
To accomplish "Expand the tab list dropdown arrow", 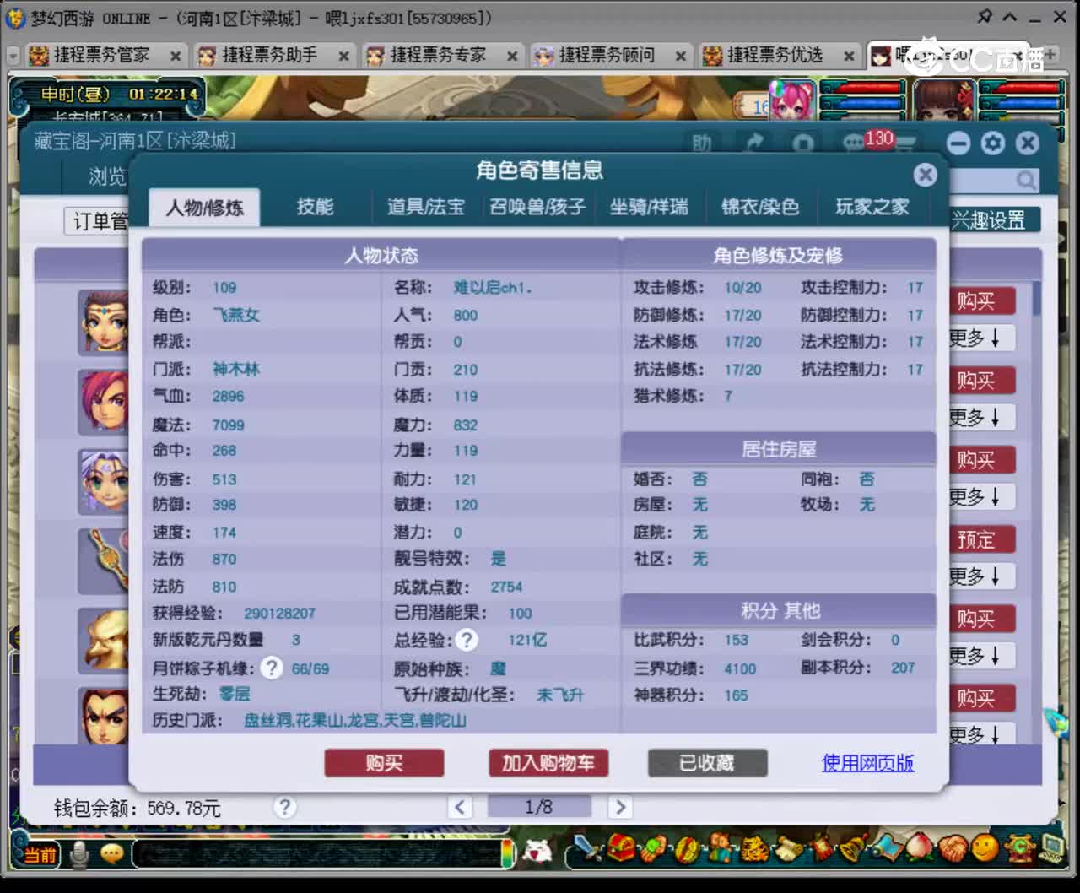I will tap(13, 56).
